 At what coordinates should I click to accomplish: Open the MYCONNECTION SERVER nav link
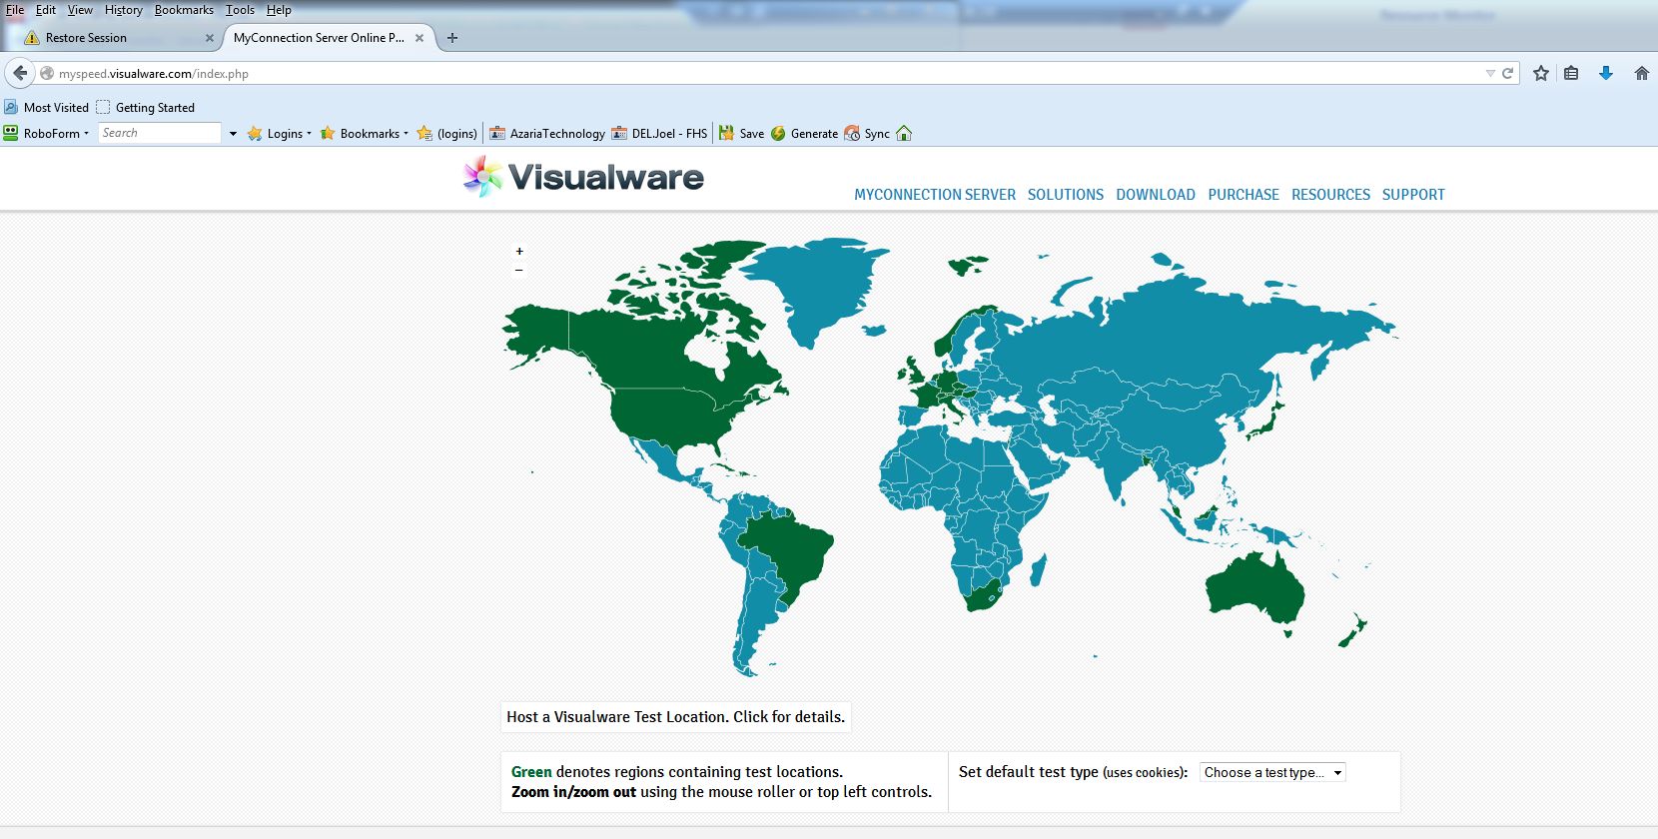click(935, 195)
